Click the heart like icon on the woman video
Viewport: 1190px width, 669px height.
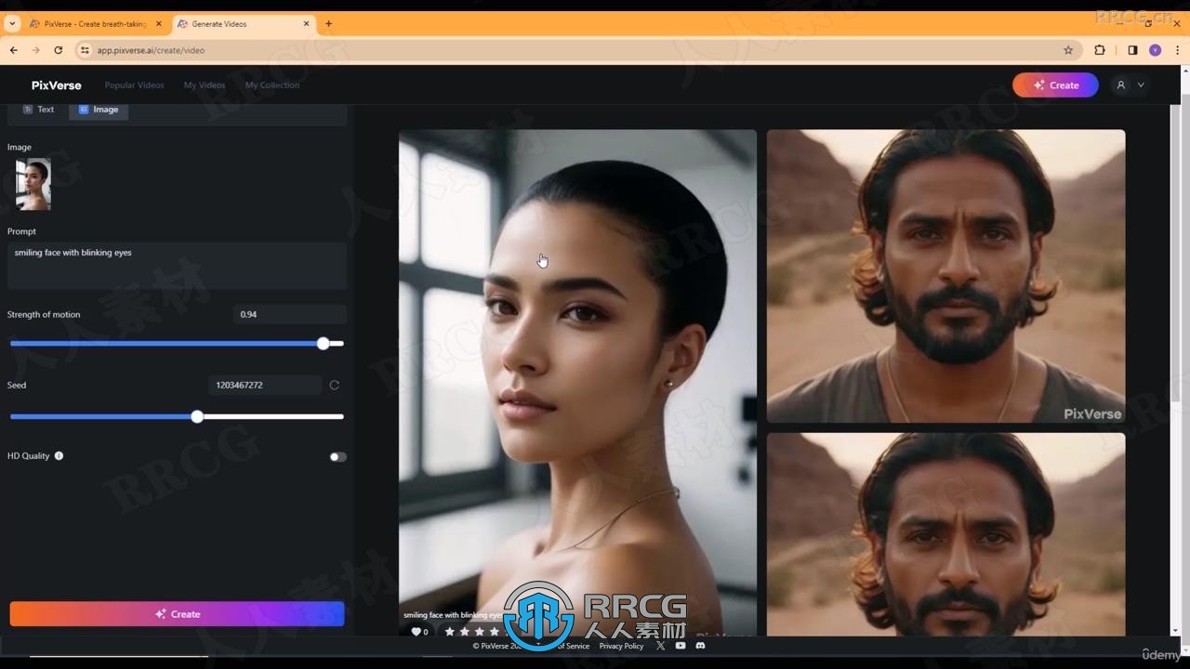416,631
